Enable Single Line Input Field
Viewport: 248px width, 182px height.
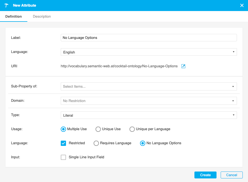point(63,157)
